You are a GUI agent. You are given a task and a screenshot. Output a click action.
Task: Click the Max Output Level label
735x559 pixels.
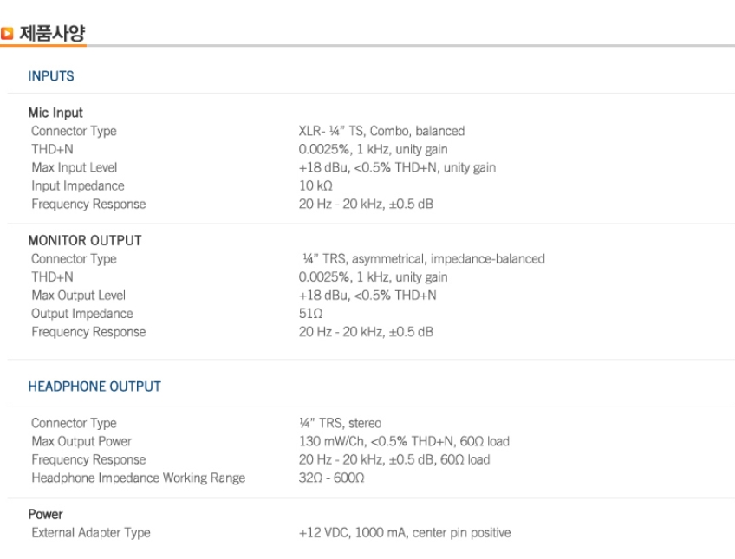(x=78, y=296)
